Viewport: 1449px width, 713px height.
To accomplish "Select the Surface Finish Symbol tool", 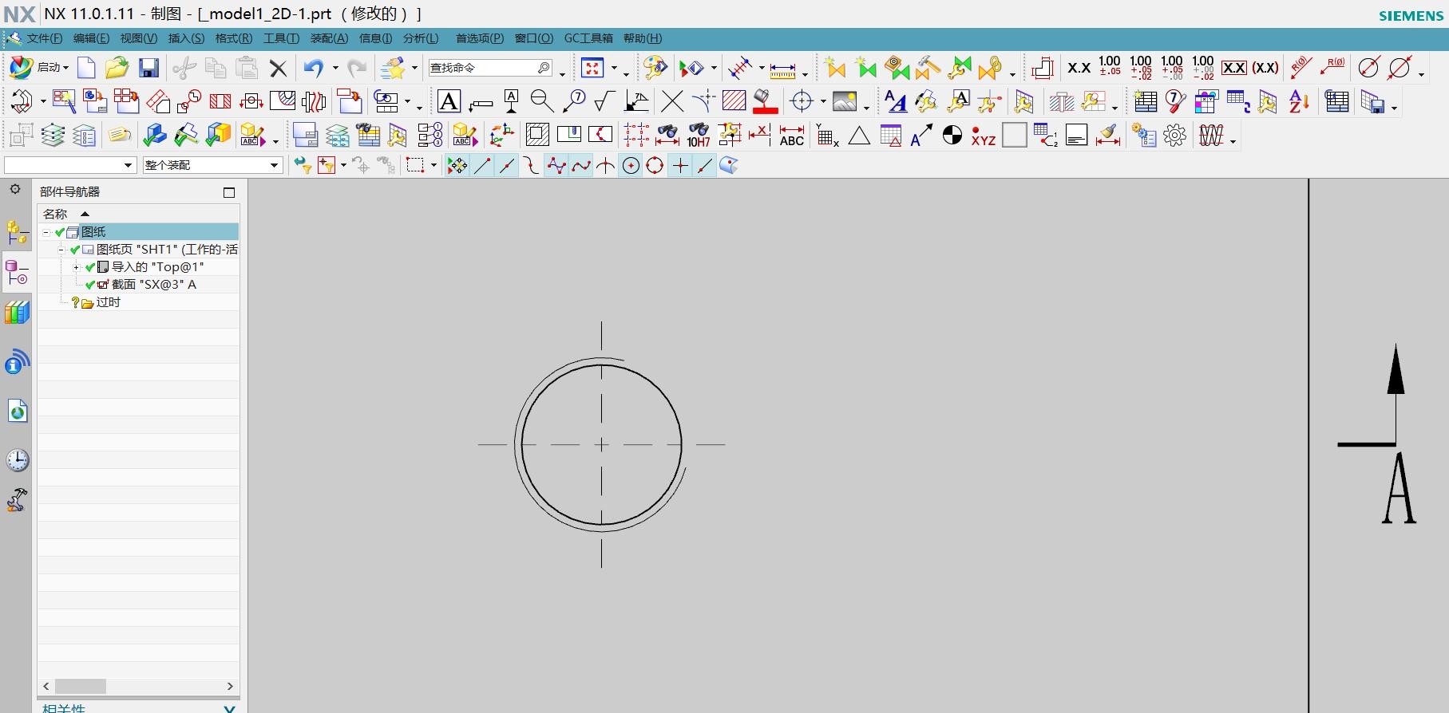I will [x=604, y=102].
